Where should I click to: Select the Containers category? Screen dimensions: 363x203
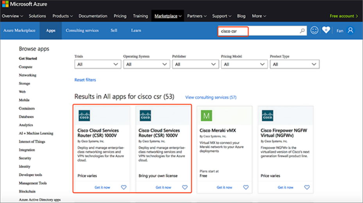(x=27, y=108)
